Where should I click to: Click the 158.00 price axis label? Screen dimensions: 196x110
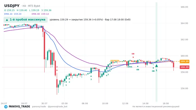(x=184, y=72)
